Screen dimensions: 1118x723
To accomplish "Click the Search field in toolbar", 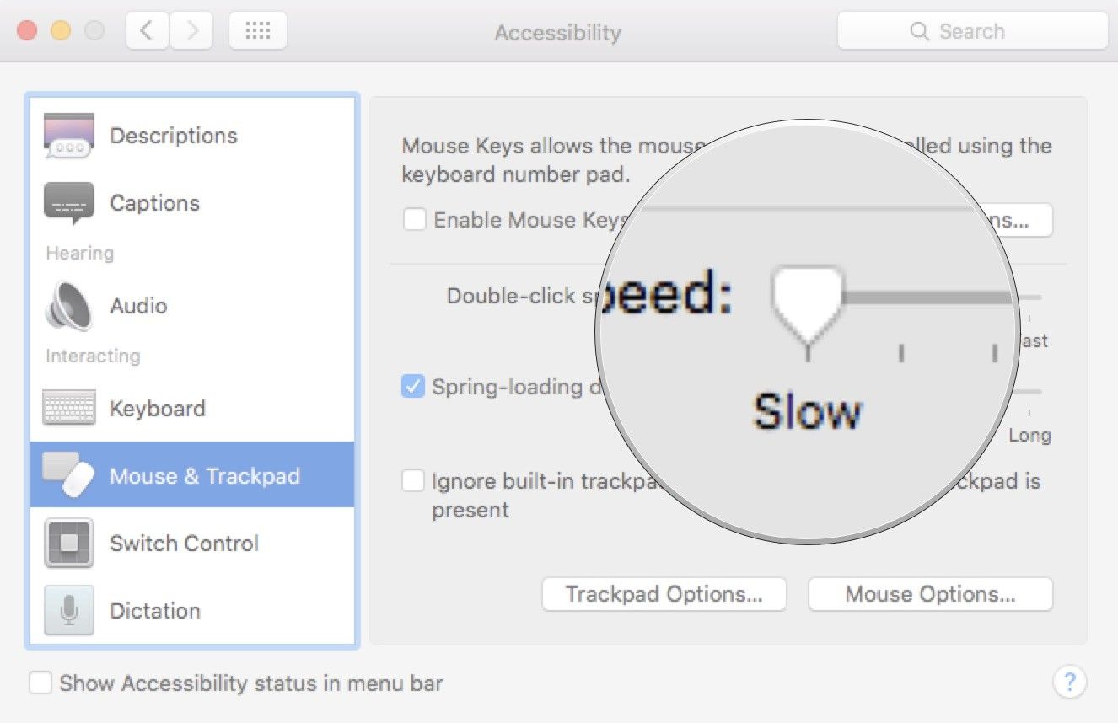I will click(971, 31).
